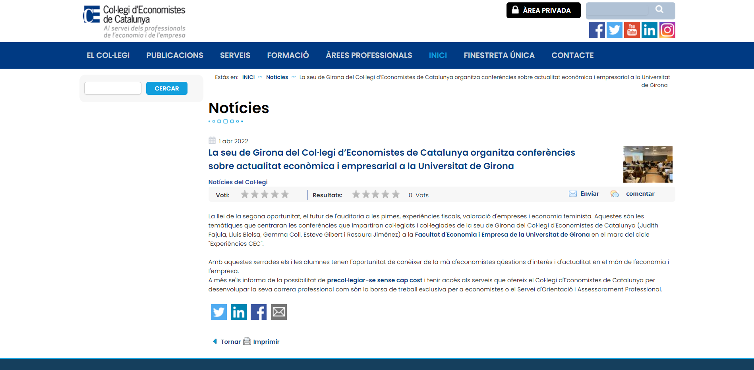Open the Instagram icon in the header
Viewport: 754px width, 370px height.
667,30
